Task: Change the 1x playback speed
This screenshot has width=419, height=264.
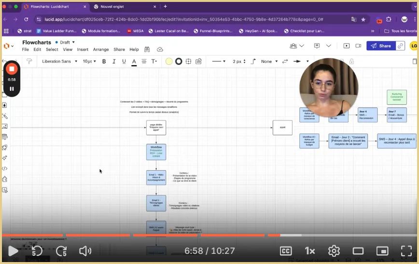Action: (310, 251)
